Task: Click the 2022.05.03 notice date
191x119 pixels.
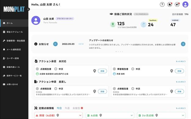Action: (x=68, y=44)
